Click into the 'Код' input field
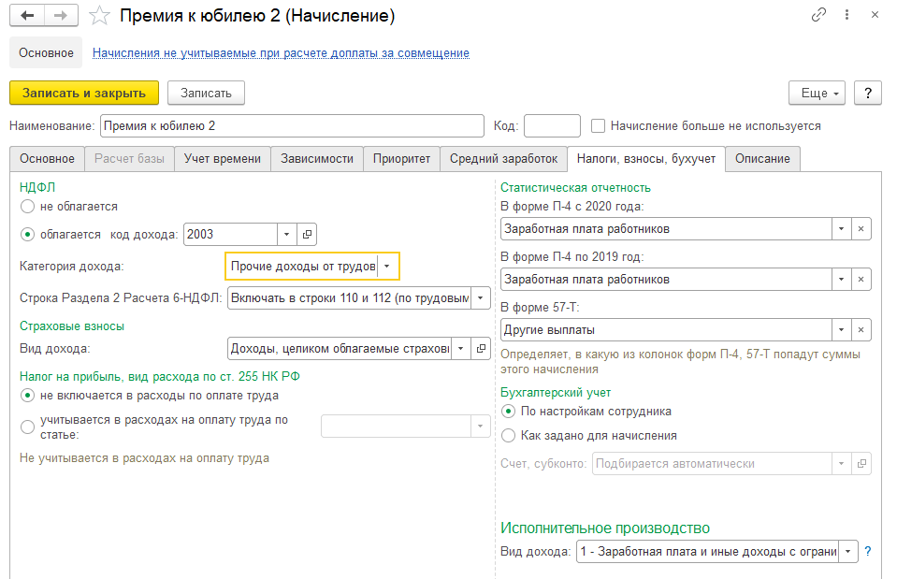The height and width of the screenshot is (579, 897). [x=552, y=125]
